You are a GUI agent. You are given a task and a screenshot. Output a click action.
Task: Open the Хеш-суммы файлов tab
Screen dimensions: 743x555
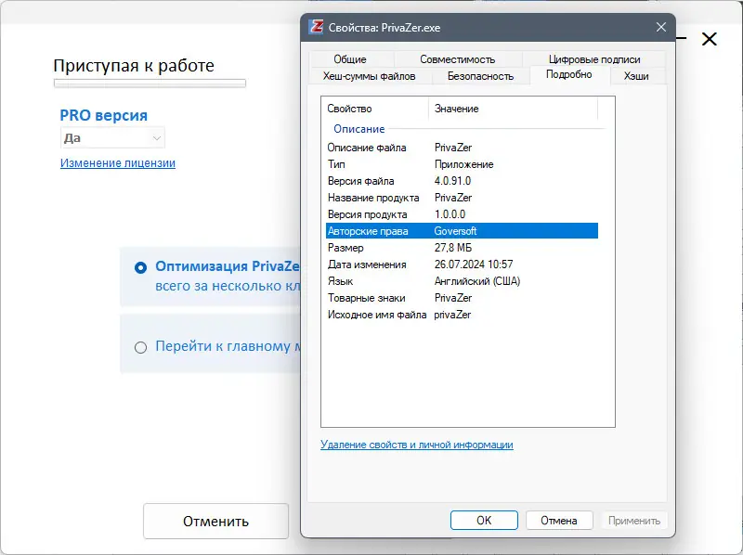[x=369, y=76]
